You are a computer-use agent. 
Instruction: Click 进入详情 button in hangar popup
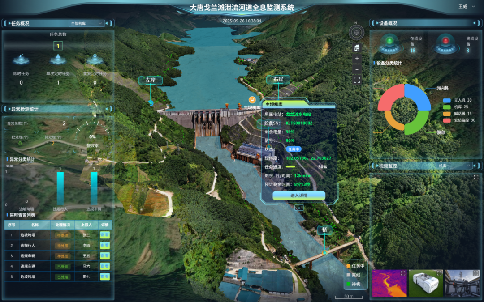298,196
